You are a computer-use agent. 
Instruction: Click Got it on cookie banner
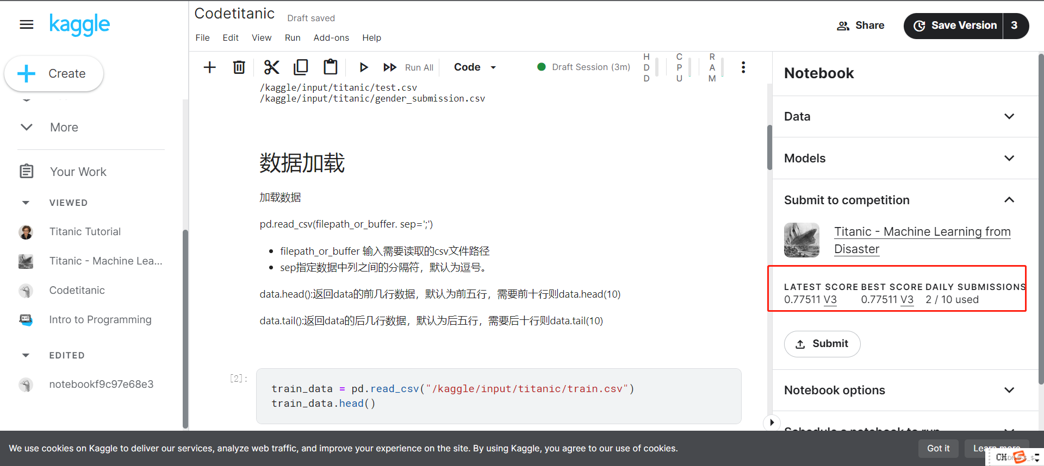[x=938, y=448]
